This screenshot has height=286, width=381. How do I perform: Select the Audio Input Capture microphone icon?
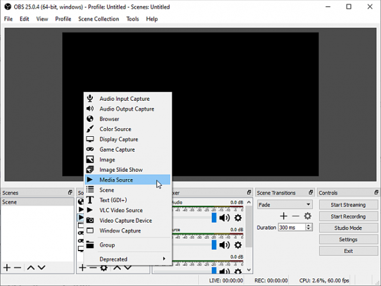[x=90, y=98]
